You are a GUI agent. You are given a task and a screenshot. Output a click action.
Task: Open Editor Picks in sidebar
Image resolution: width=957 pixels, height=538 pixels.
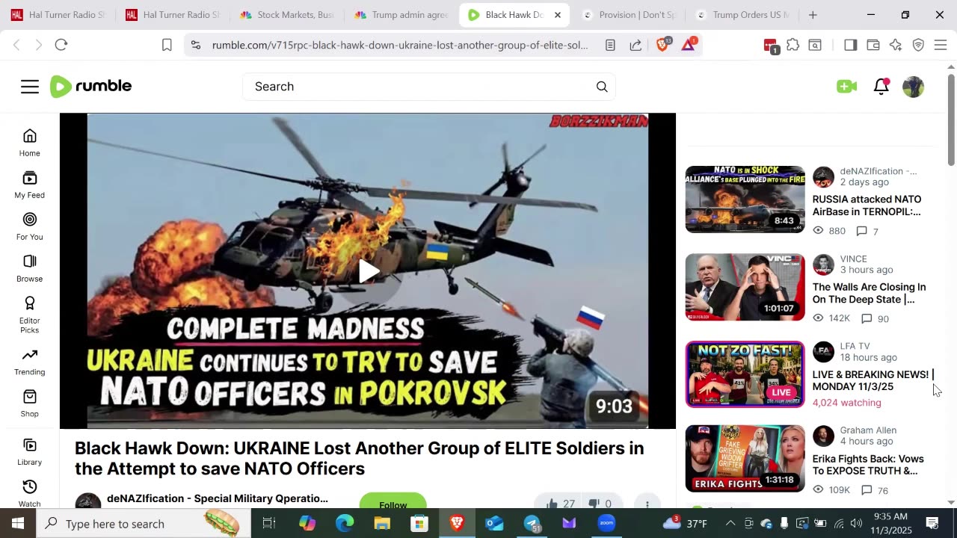coord(30,315)
